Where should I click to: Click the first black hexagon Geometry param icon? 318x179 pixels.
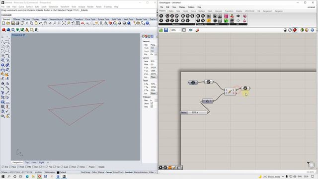pyautogui.click(x=161, y=16)
